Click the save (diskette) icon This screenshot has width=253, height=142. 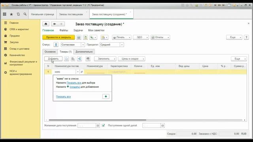tap(79, 37)
